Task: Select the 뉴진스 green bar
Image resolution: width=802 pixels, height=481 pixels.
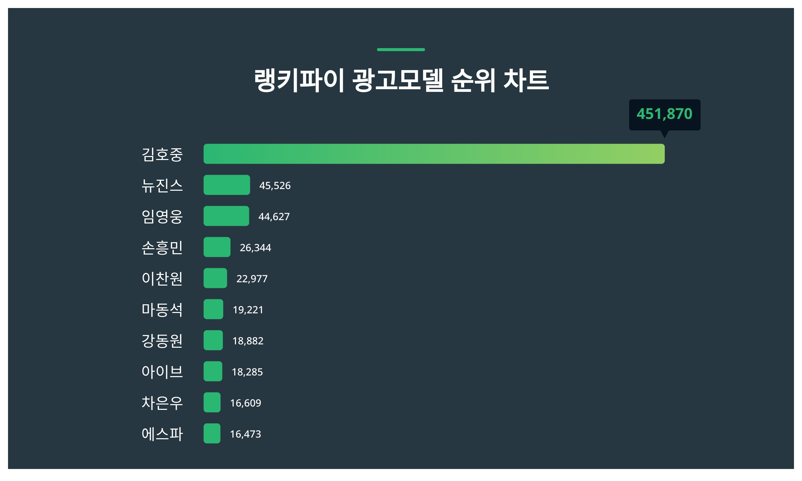Action: point(227,185)
